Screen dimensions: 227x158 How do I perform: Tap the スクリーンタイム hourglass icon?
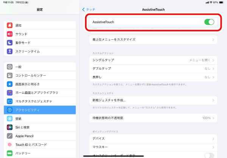click(x=10, y=52)
